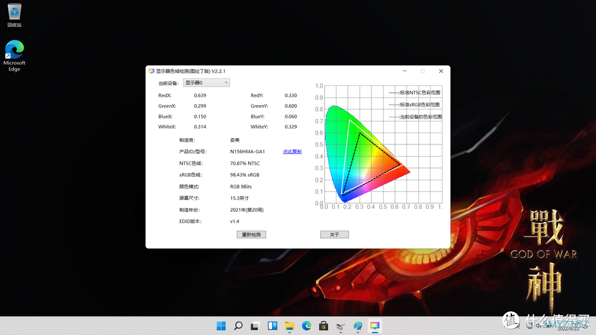
Task: Click the NTSC色域 label
Action: pos(191,164)
